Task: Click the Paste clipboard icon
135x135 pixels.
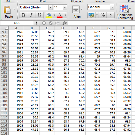Action: tap(7, 10)
